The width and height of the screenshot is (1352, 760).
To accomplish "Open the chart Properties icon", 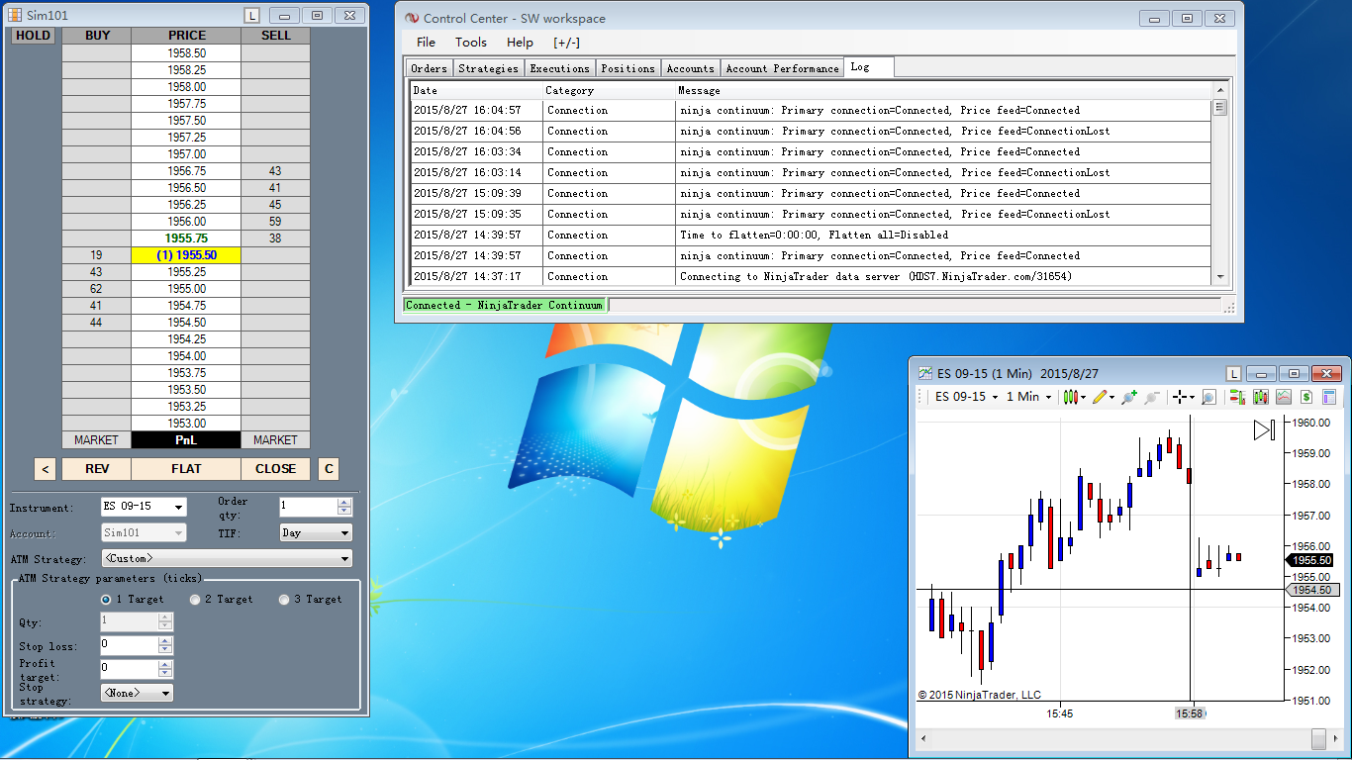I will click(x=1329, y=397).
